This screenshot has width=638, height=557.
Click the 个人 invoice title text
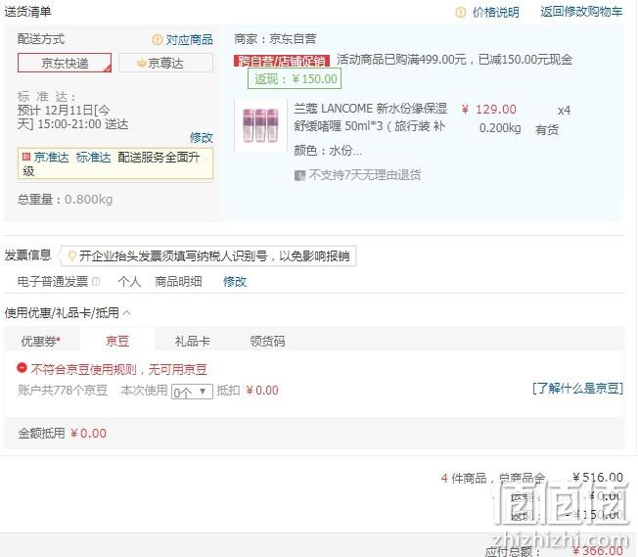point(129,281)
